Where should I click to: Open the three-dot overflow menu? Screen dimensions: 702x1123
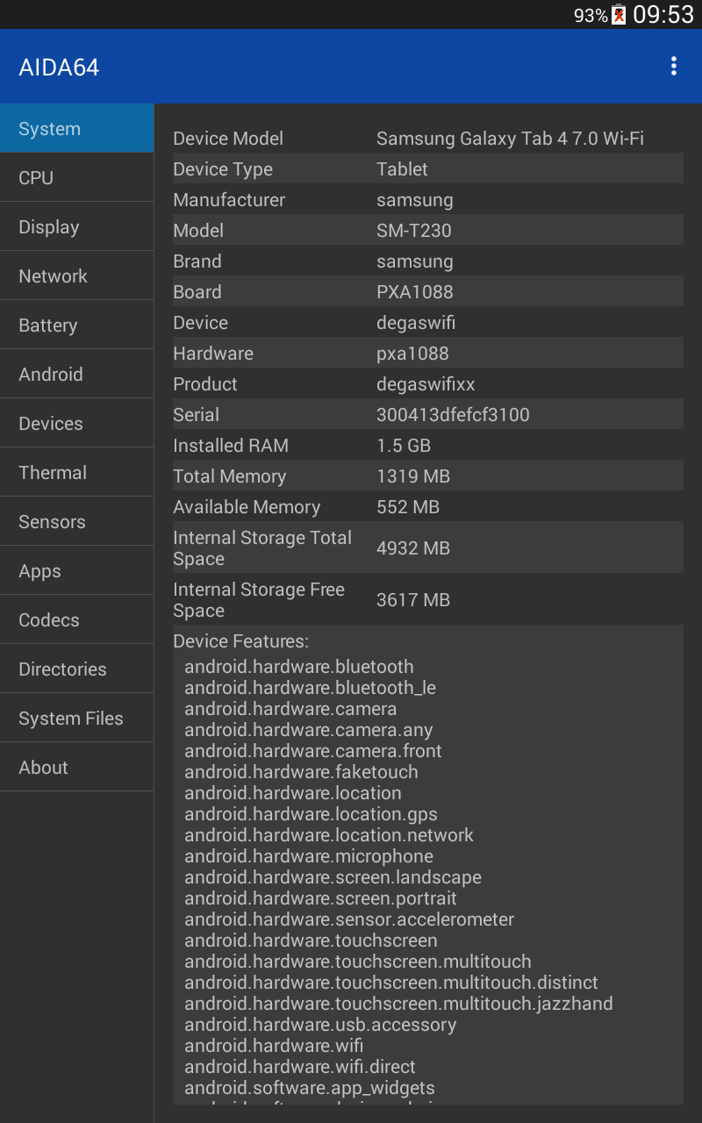coord(673,67)
